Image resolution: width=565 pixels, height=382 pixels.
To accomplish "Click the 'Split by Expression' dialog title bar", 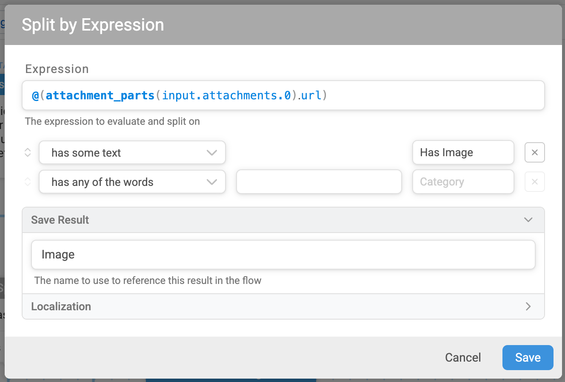I will [x=283, y=25].
